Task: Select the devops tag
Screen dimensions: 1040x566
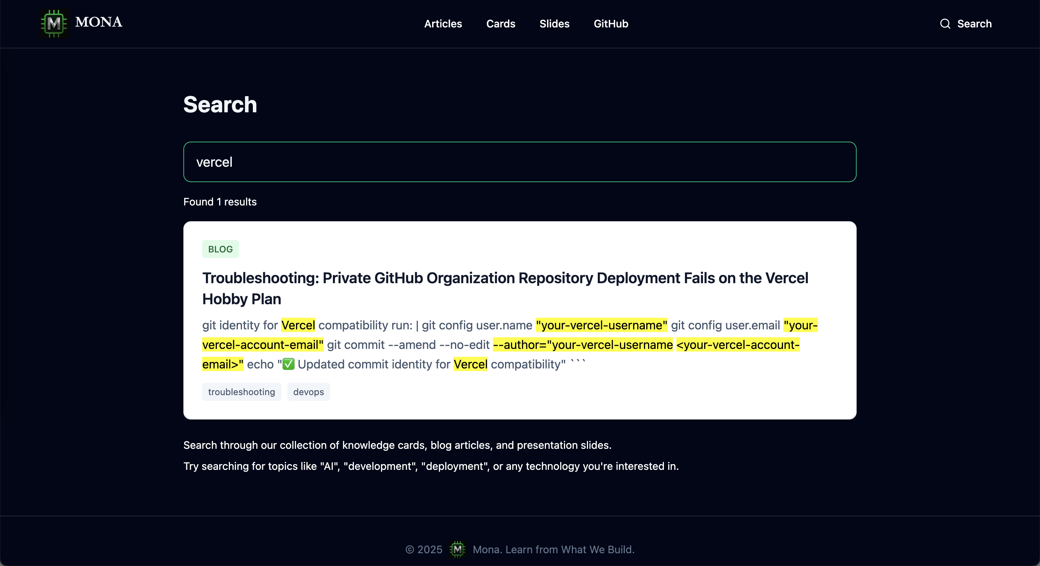Action: 308,392
